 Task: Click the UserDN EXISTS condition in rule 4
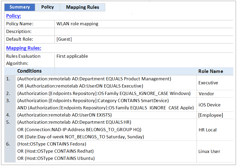[x=64, y=115]
